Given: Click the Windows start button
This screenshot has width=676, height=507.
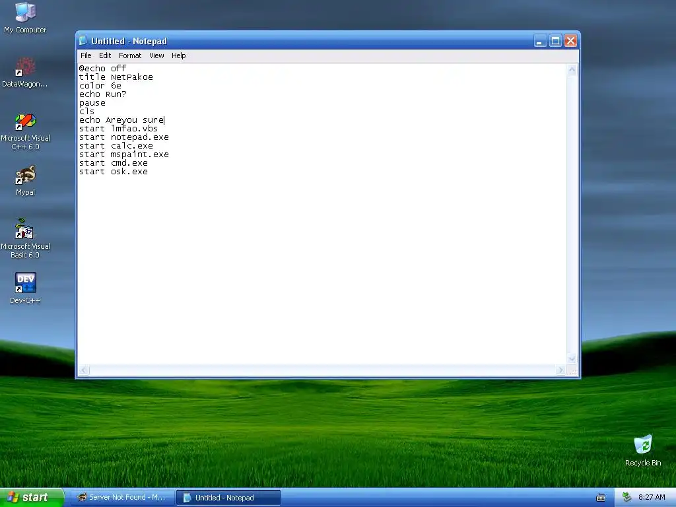Looking at the screenshot, I should [32, 498].
